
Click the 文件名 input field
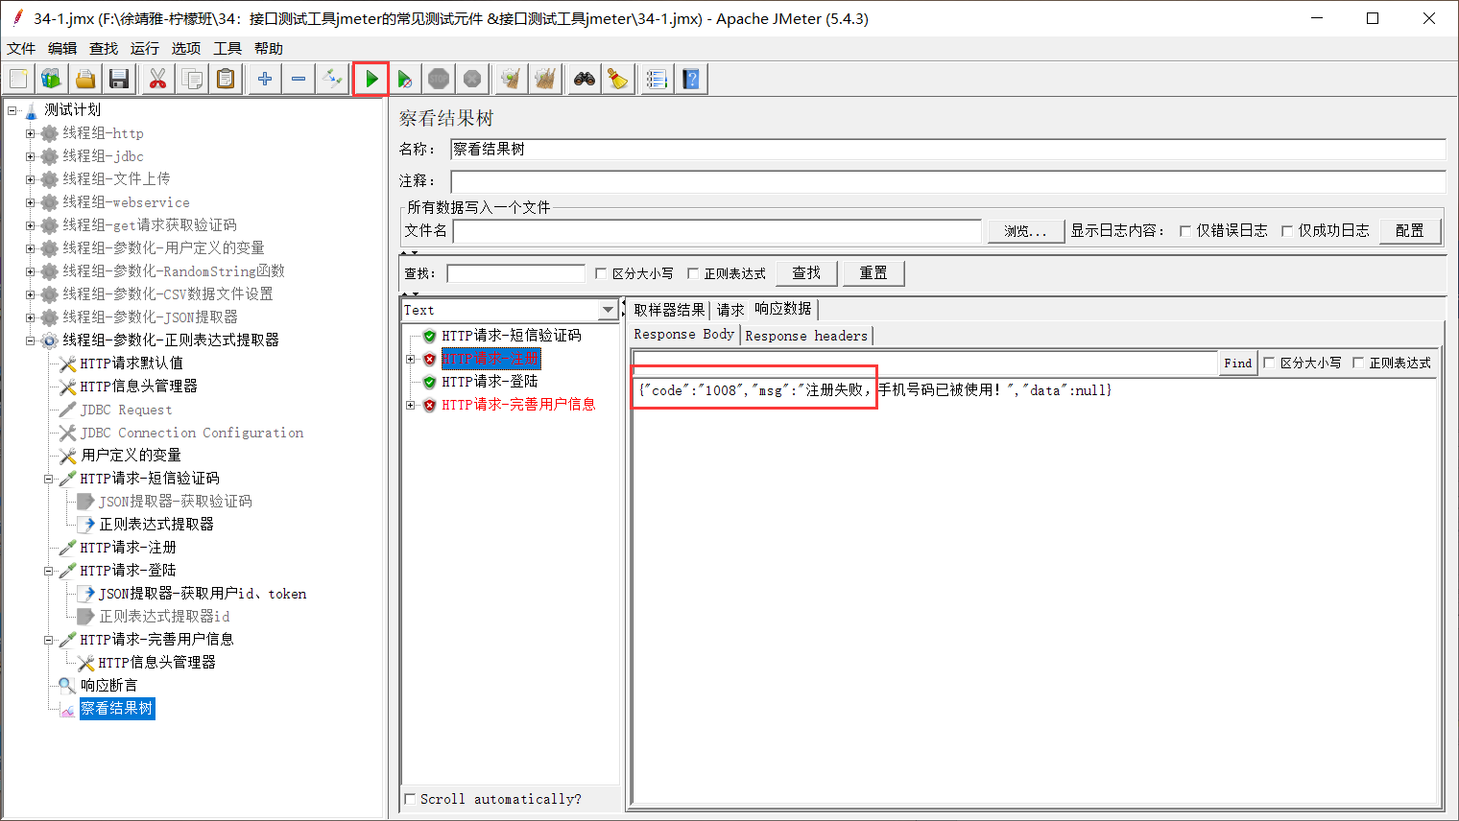[x=717, y=231]
